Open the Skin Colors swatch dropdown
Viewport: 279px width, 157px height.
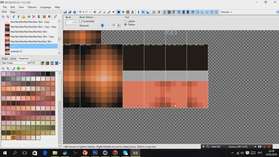coord(20,63)
